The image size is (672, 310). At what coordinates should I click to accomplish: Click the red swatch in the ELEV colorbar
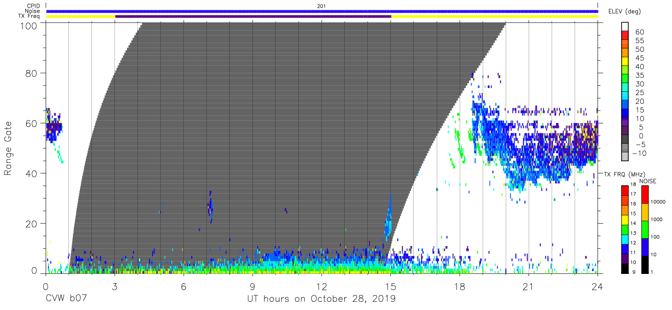click(x=625, y=37)
